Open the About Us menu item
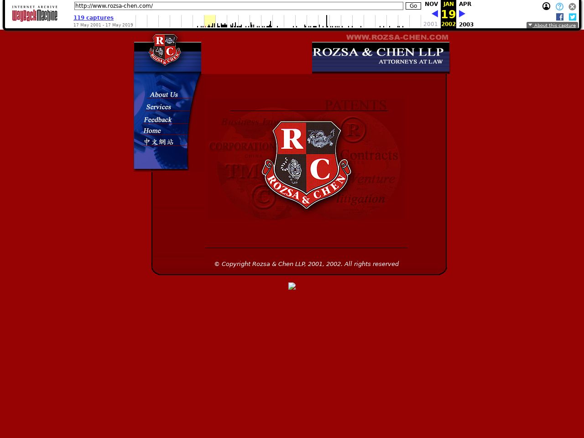584x438 pixels. (x=163, y=95)
